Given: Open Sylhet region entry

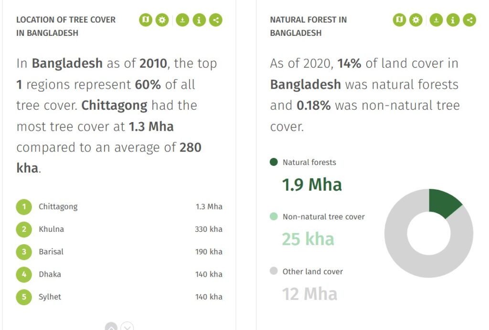Looking at the screenshot, I should (119, 297).
